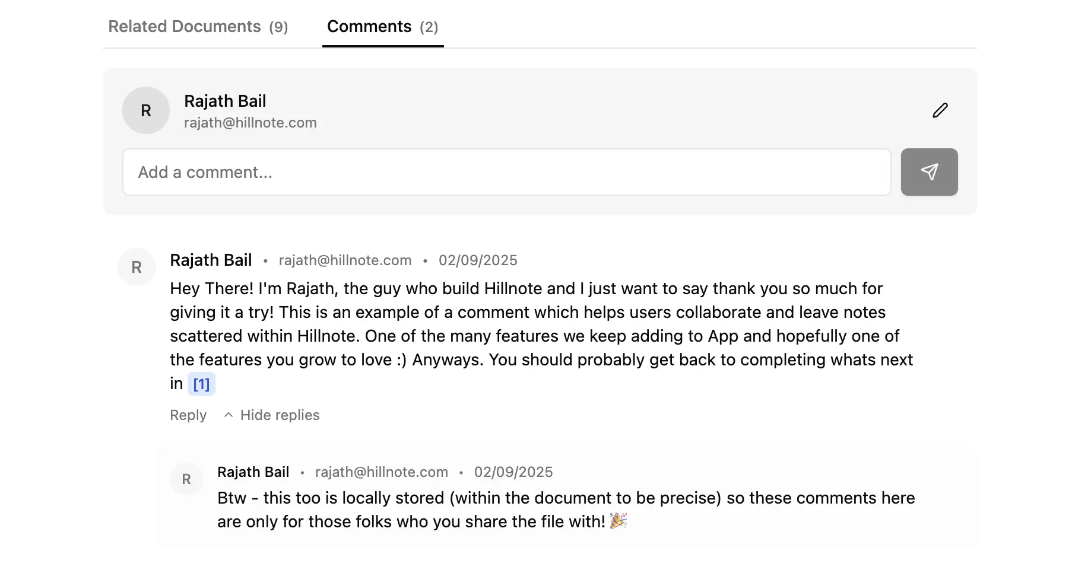Click the Rajath Bail author name on the reply
The image size is (1091, 573).
(x=253, y=472)
